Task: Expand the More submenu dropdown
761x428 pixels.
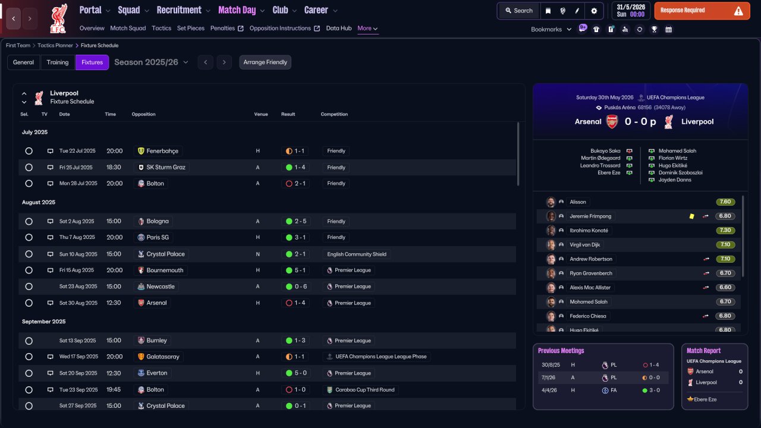Action: coord(367,29)
